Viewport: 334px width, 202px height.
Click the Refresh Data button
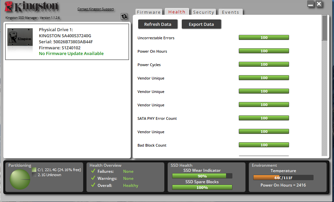point(158,24)
